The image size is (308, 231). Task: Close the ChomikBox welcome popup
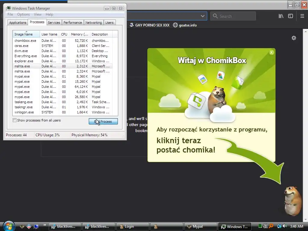(x=271, y=52)
